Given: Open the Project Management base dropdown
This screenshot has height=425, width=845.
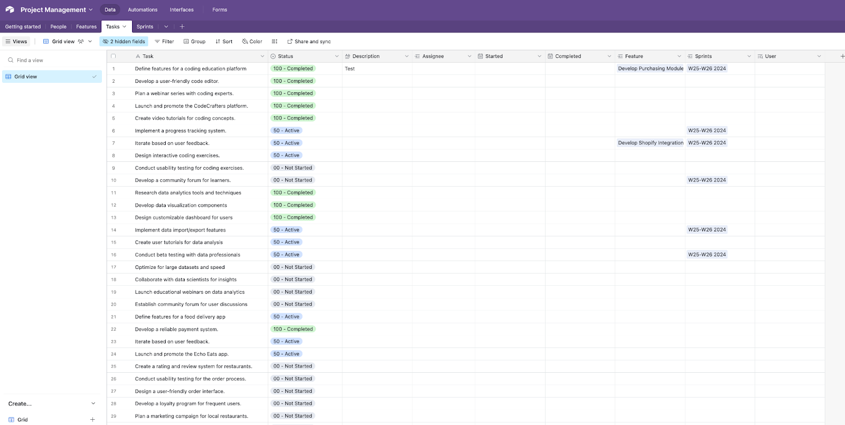Looking at the screenshot, I should (91, 9).
